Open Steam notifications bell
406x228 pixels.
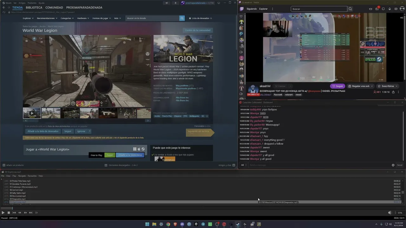point(175,3)
